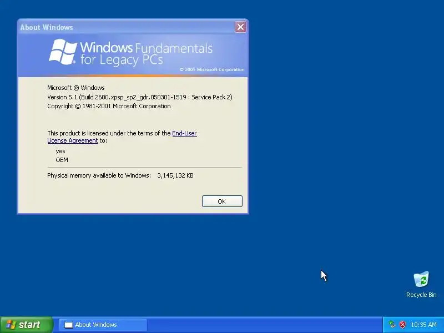Click the Copyright 1981-2001 Microsoft Corporation line
The width and height of the screenshot is (444, 333).
pos(109,106)
